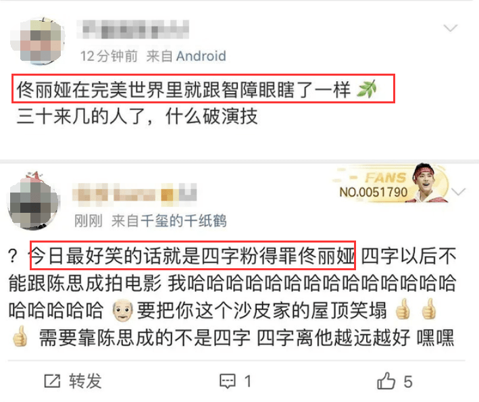Open the 千玺的千纸鹤 source link
Image resolution: width=479 pixels, height=402 pixels.
183,220
